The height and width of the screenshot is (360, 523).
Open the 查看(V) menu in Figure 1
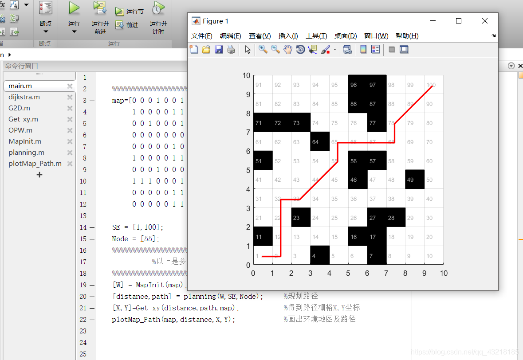(260, 35)
